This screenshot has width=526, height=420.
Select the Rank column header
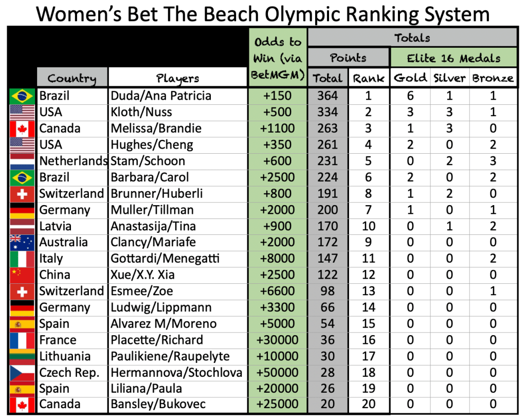pyautogui.click(x=368, y=78)
